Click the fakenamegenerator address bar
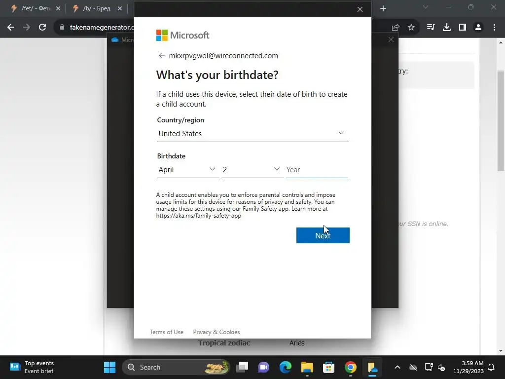The width and height of the screenshot is (505, 379). (102, 27)
